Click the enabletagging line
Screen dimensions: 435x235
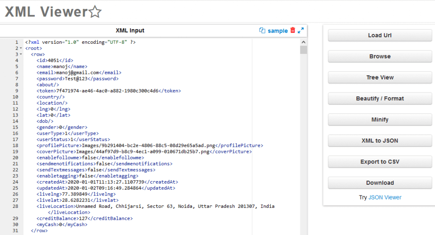click(88, 176)
